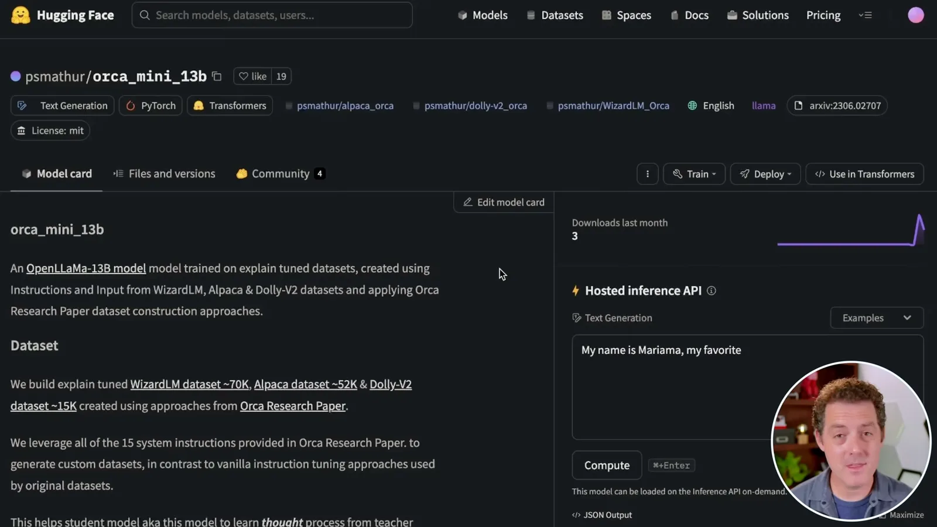Screen dimensions: 937x527
Task: Open the psmathur/alpaca_orca dataset tag
Action: [339, 105]
